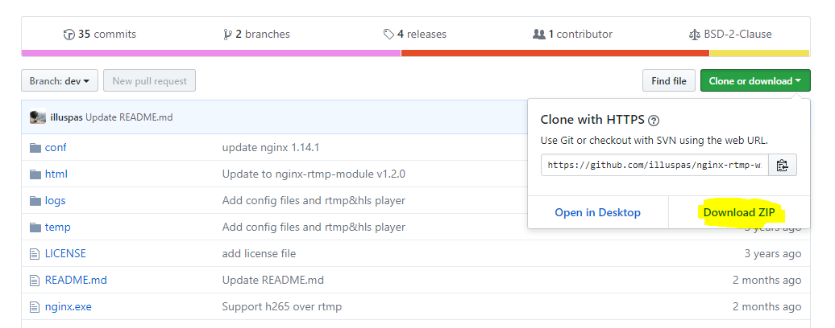Open logs row commit 'Add config files and rtmp&hls player'
This screenshot has width=835, height=328.
tap(314, 201)
